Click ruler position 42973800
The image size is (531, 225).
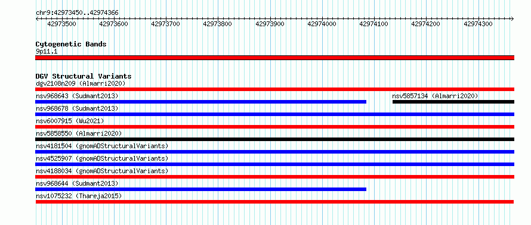pos(218,24)
